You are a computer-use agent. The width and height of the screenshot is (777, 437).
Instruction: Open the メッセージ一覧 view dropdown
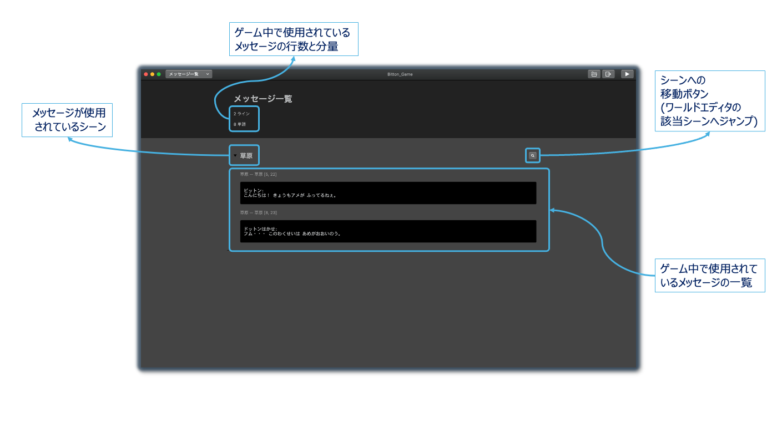click(x=189, y=74)
